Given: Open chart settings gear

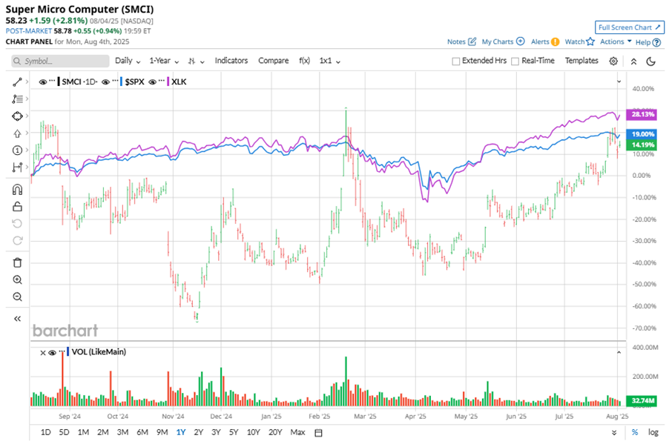Looking at the screenshot, I should 613,61.
